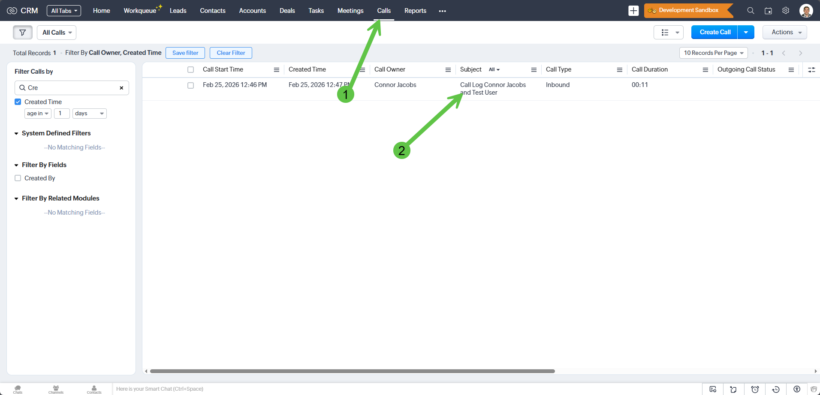Tick the select-all checkbox in table header

[191, 69]
